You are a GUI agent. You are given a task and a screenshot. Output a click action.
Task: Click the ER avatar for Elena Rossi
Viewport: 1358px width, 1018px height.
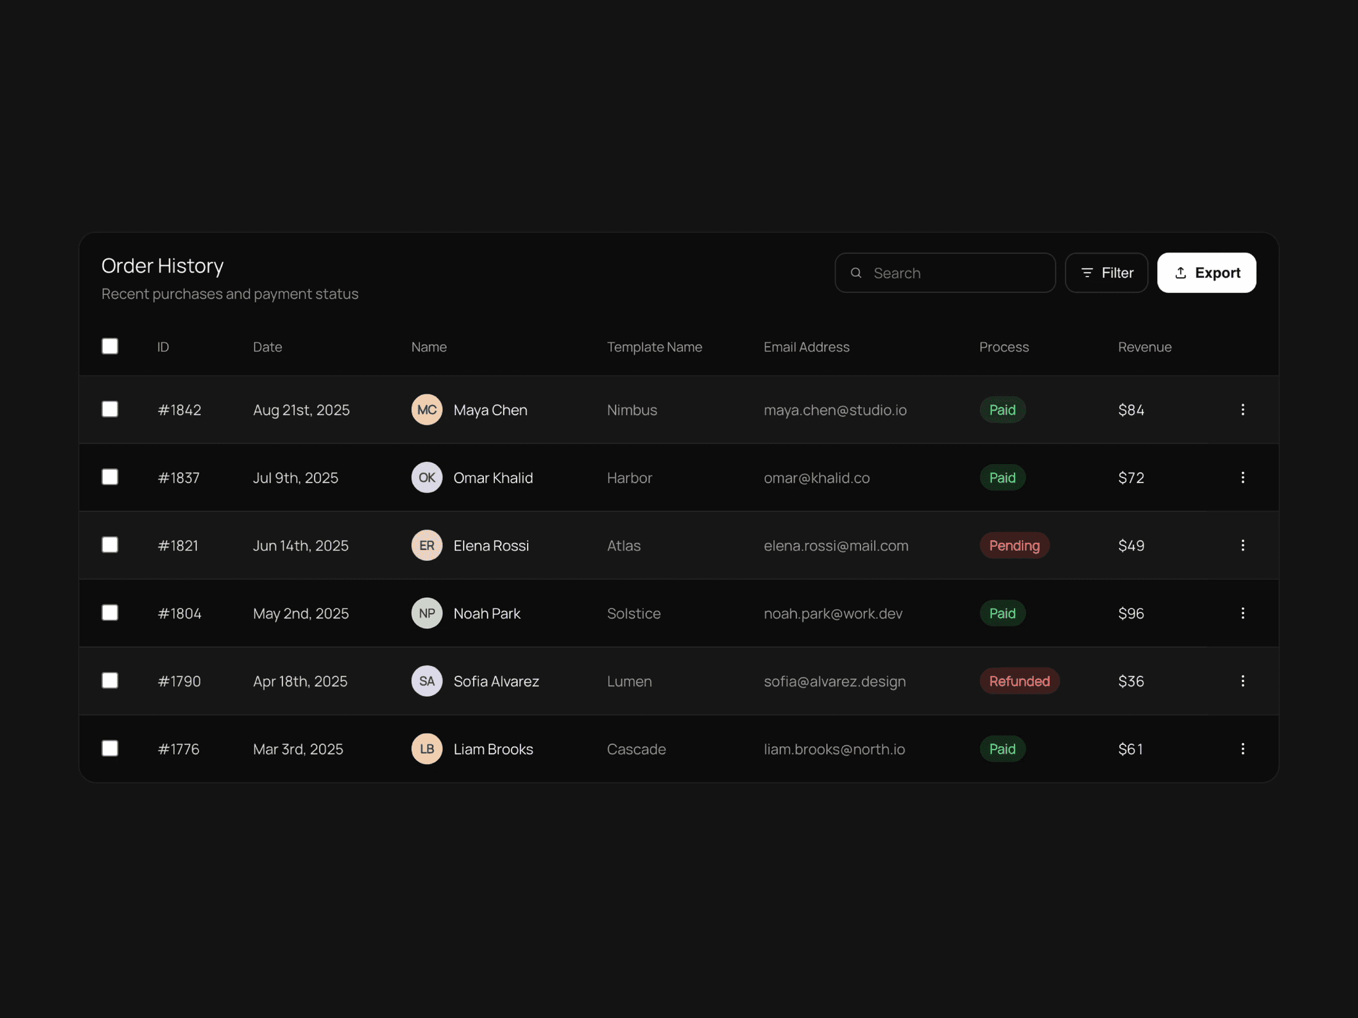pos(426,545)
